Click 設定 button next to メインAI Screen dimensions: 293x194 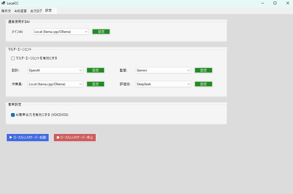pos(101,31)
